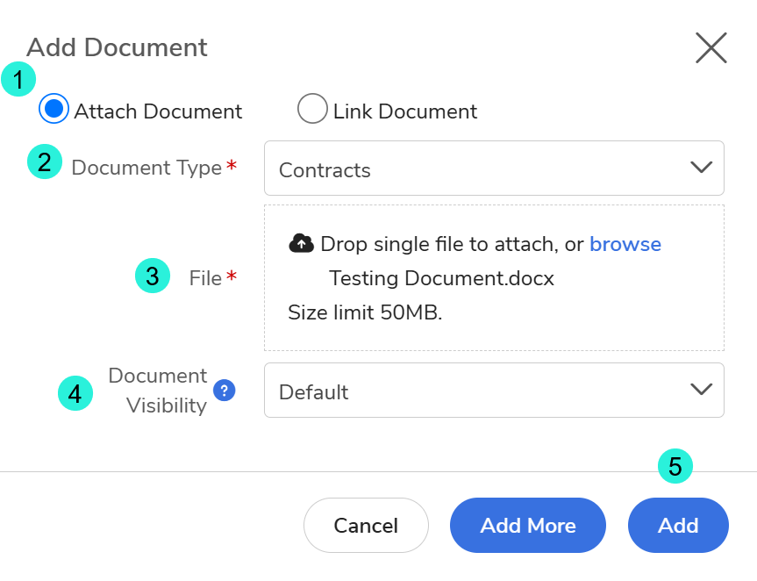Screen dimensions: 757x581
Task: Open the Document Type Contracts dropdown
Action: click(494, 169)
